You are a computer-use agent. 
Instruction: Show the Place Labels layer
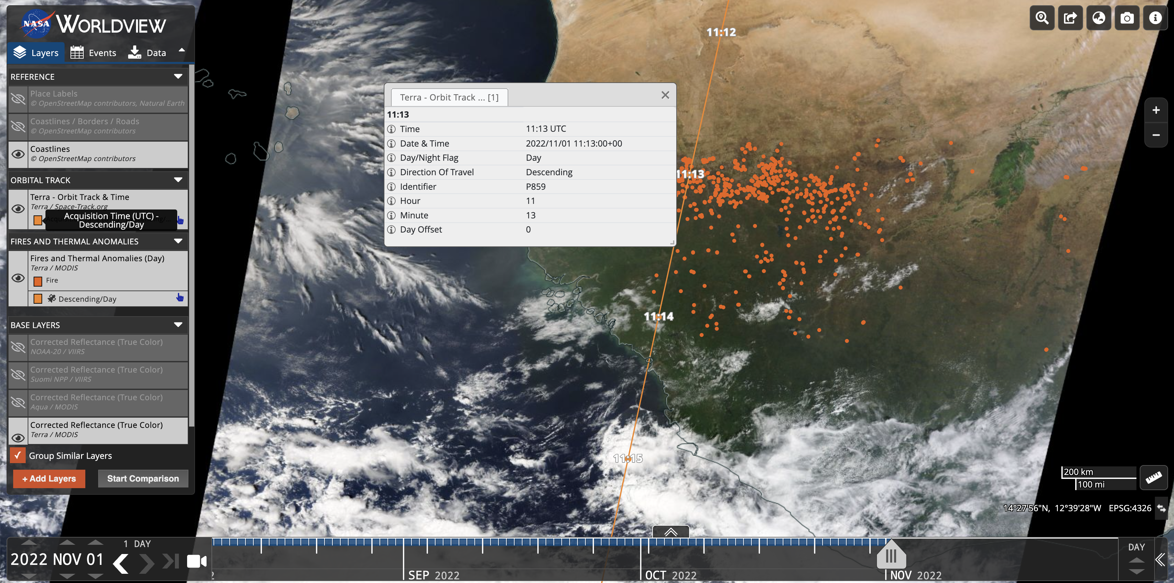point(18,98)
